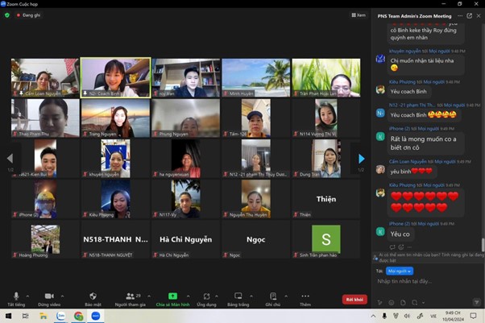485x323 pixels.
Task: Open the Thêm more options menu
Action: click(305, 296)
